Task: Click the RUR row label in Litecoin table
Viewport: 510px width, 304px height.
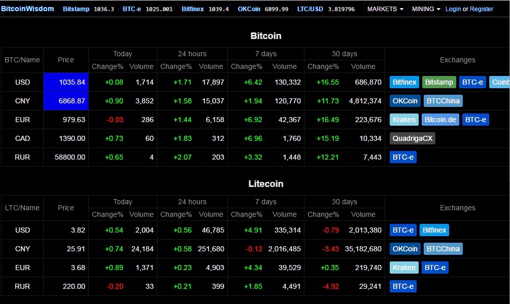Action: tap(22, 286)
